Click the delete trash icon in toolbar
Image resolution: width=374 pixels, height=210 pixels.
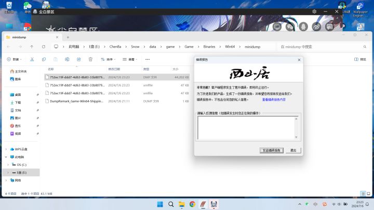(x=90, y=59)
